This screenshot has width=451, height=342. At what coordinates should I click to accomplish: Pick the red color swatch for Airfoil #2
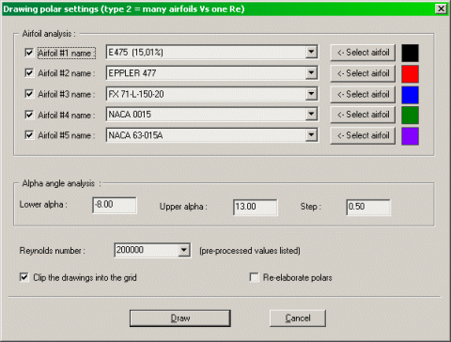point(410,73)
